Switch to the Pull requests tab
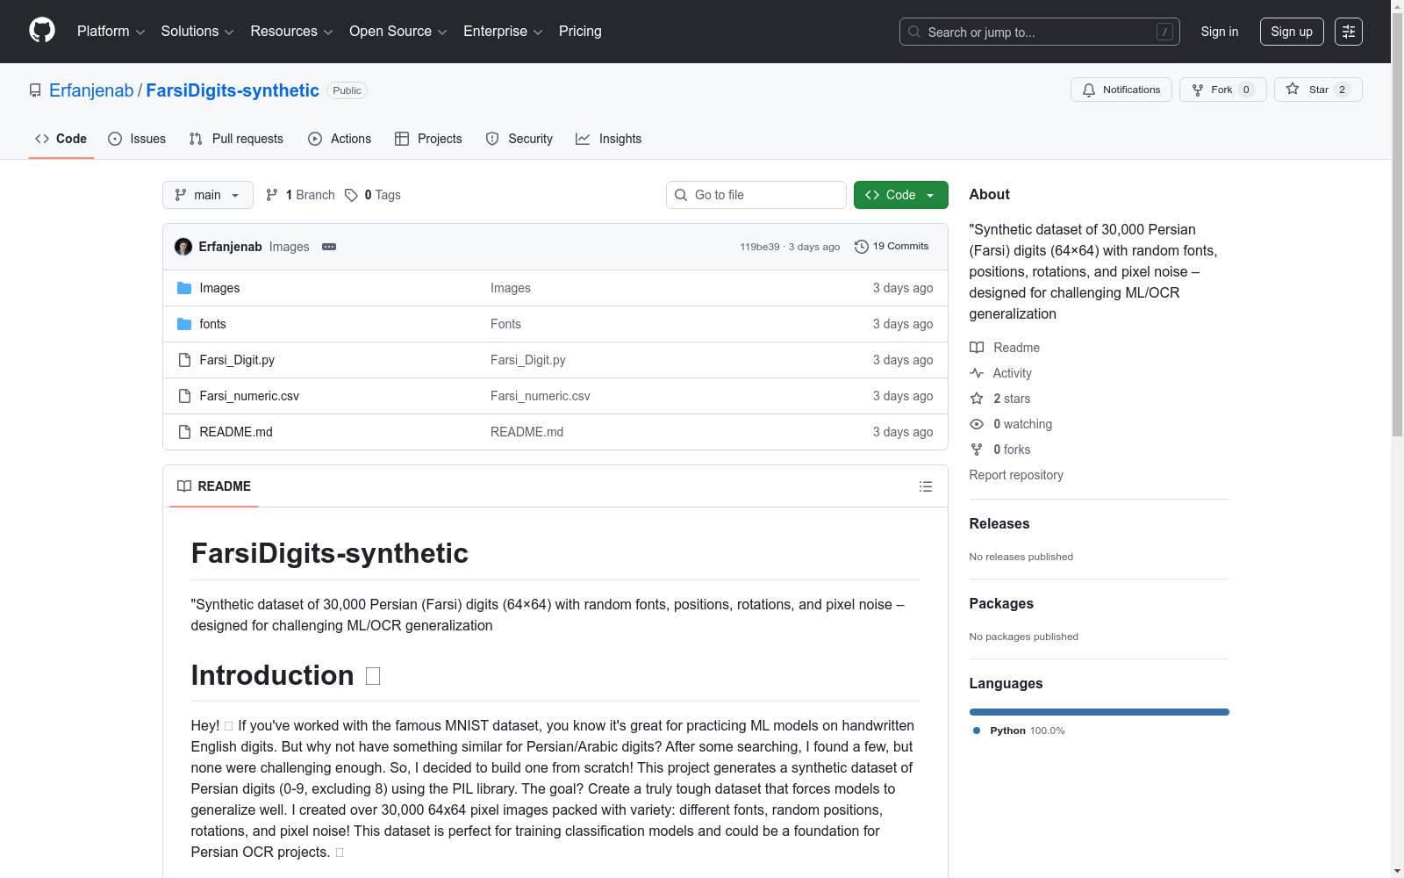This screenshot has width=1404, height=878. [236, 139]
